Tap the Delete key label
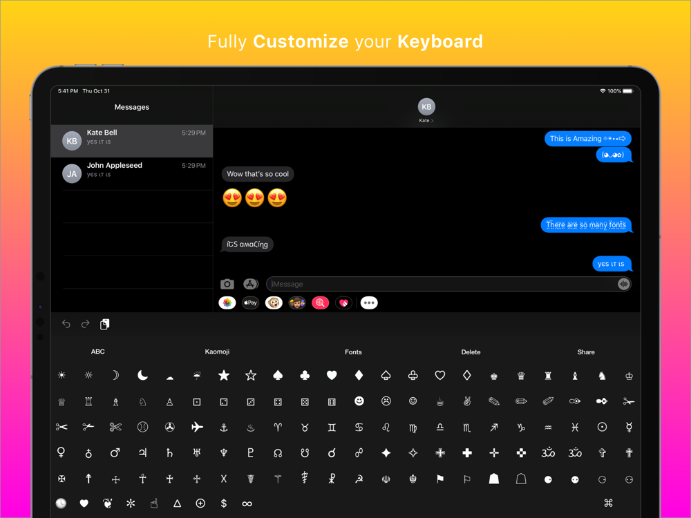The image size is (691, 518). (471, 352)
